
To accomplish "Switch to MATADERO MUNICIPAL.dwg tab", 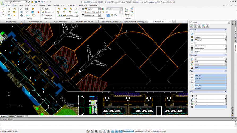I will [85, 21].
